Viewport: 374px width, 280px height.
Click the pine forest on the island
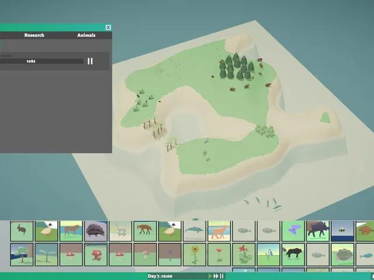pos(237,66)
